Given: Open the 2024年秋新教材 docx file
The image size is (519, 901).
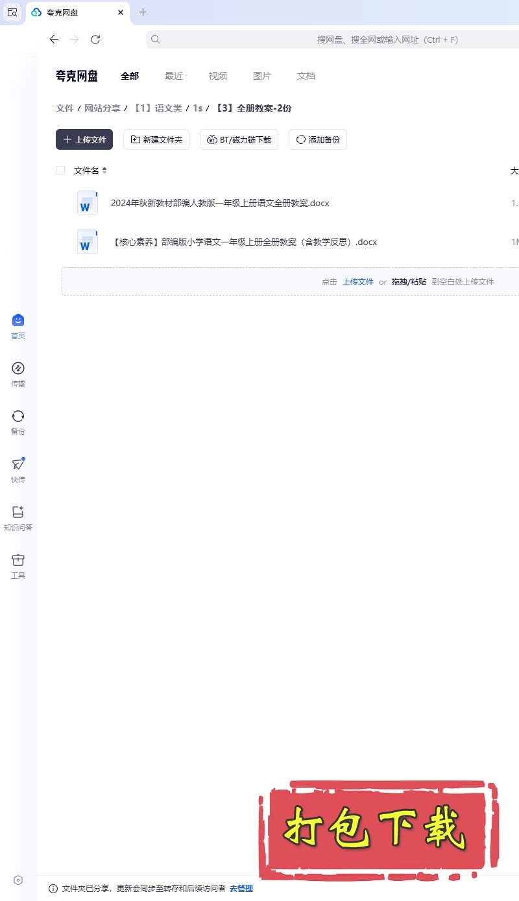Looking at the screenshot, I should coord(220,203).
